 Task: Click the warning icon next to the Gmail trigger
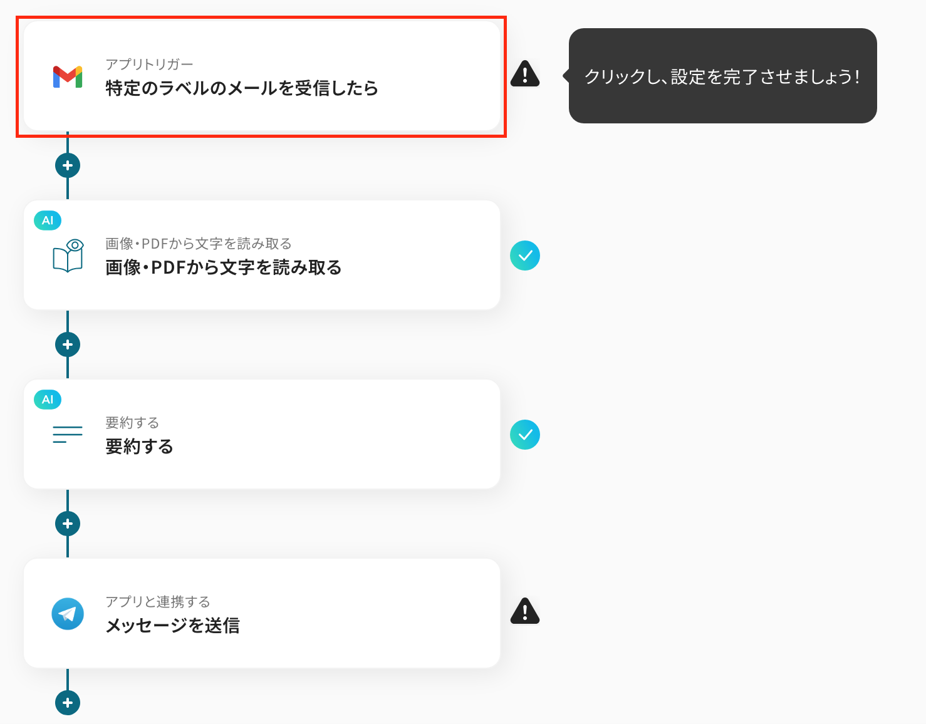tap(525, 74)
